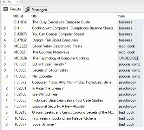The image size is (144, 130).
Task: Click the type column header
Action: tap(130, 16)
